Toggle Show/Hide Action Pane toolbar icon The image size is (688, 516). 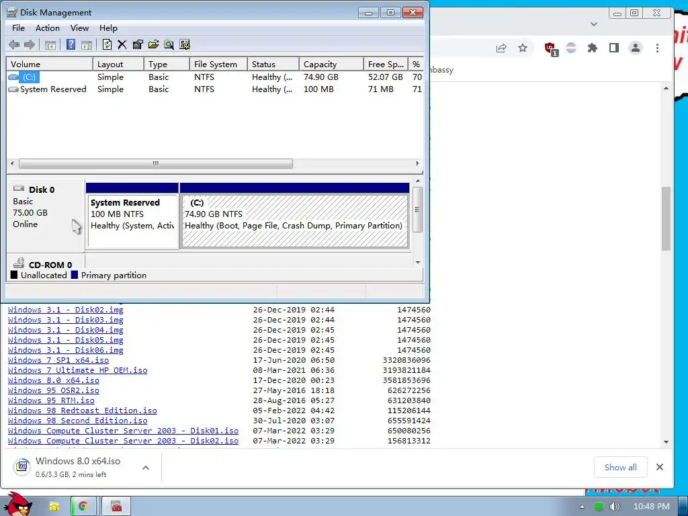[x=87, y=45]
